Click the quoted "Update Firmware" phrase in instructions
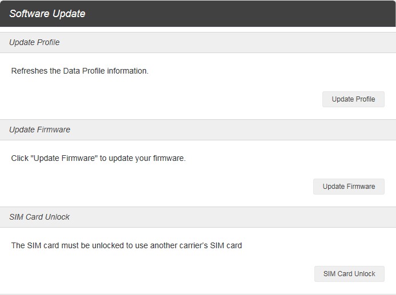Viewport: 396px width, 295px height. click(64, 159)
